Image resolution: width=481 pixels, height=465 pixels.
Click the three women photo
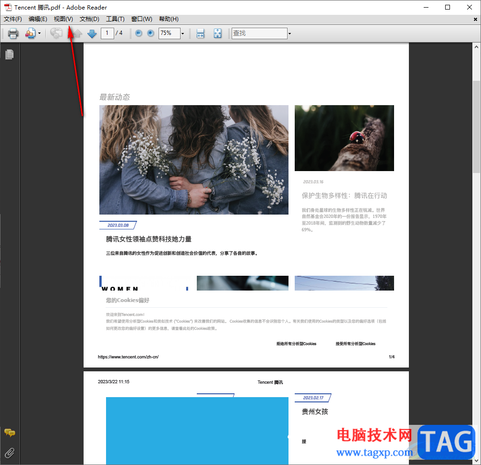pyautogui.click(x=193, y=160)
